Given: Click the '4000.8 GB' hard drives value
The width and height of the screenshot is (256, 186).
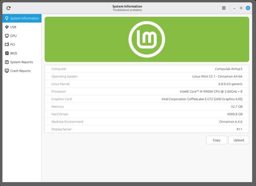Looking at the screenshot, I should coord(235,114).
